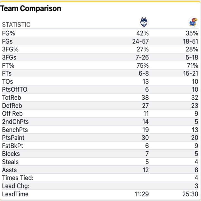Click the UConn Huskies team logo
The height and width of the screenshot is (201, 201).
144,22
